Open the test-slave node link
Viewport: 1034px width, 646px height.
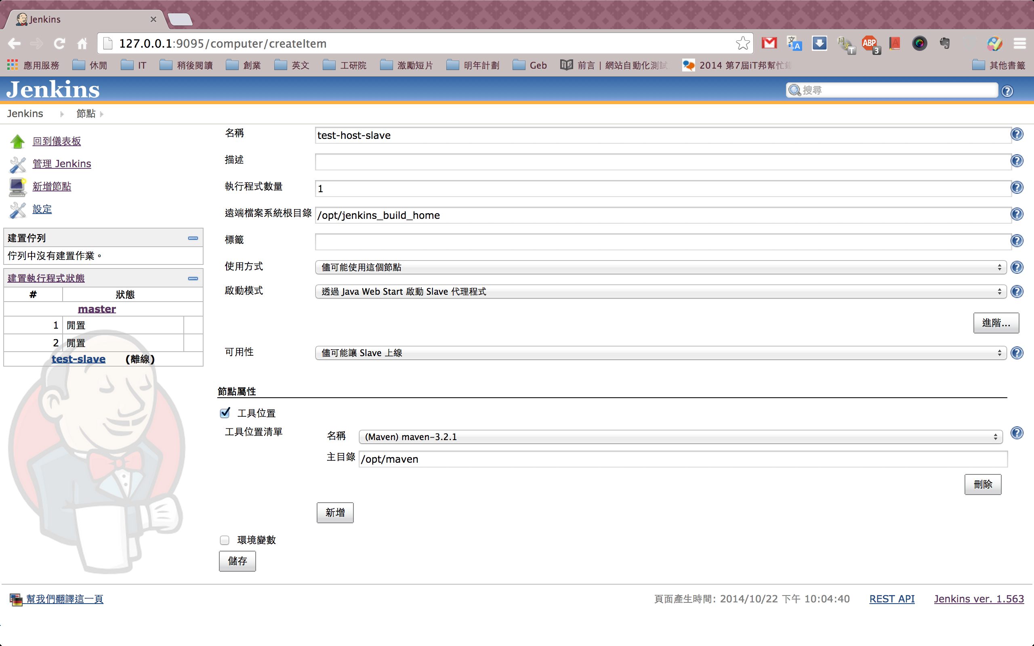coord(79,359)
